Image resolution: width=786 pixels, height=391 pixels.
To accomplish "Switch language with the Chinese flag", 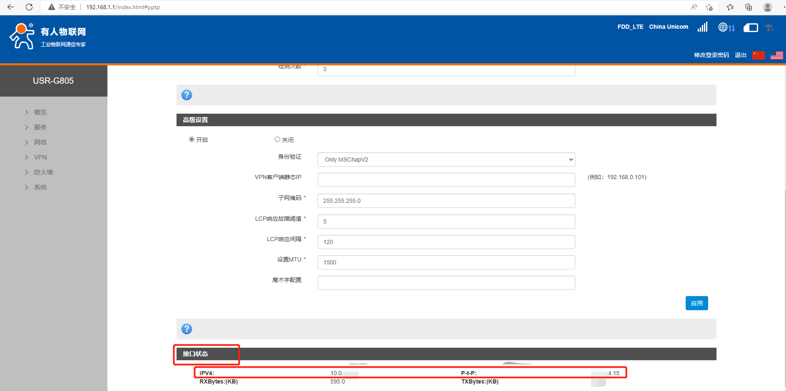I will point(758,55).
